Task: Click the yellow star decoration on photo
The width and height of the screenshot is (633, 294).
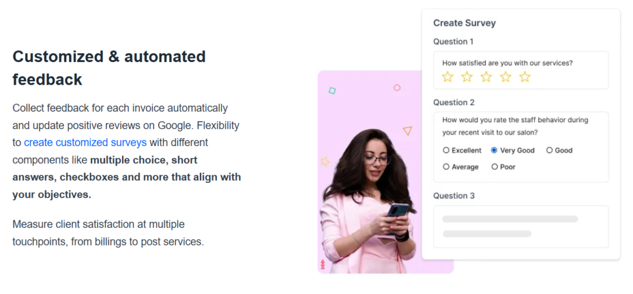Action: [x=324, y=161]
